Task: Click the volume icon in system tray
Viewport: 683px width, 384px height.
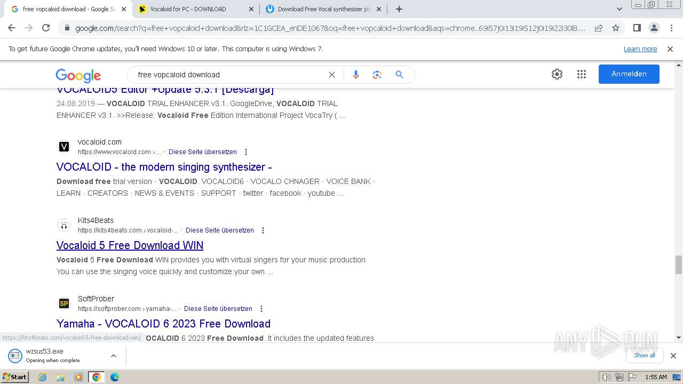Action: [607, 377]
